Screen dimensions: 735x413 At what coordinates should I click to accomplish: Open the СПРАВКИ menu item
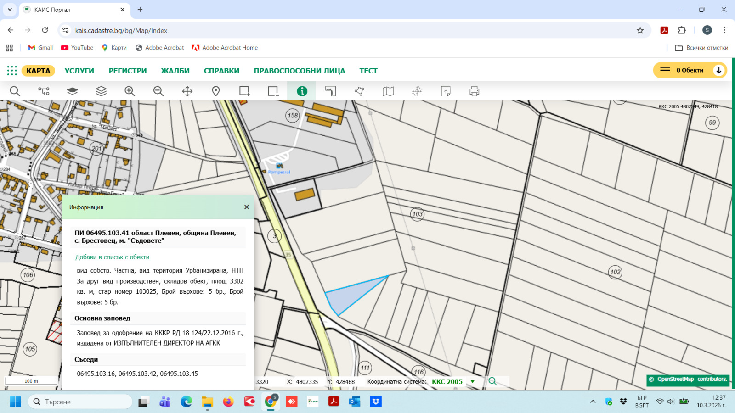click(x=221, y=70)
